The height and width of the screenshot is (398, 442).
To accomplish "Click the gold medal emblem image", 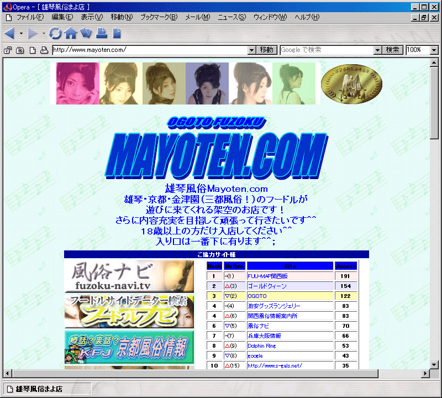I will (352, 84).
